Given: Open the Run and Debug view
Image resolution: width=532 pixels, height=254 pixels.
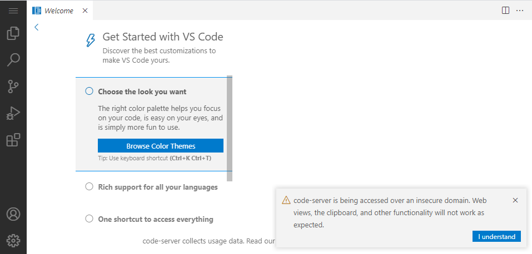Looking at the screenshot, I should (x=13, y=114).
